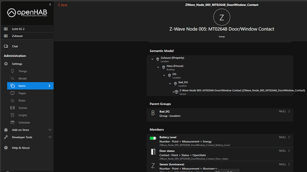Click the Bad_DG location pin icon

click(175, 84)
